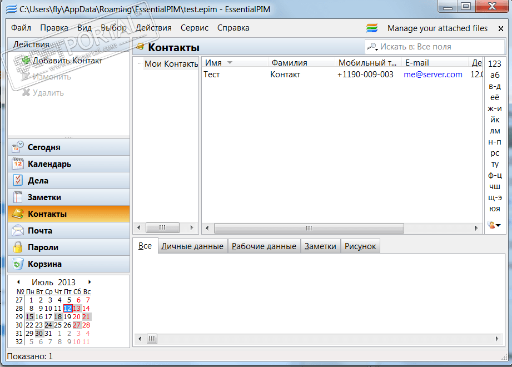Screen dimensions: 512x367
Task: Filter contacts by аб letter index
Action: (494, 75)
